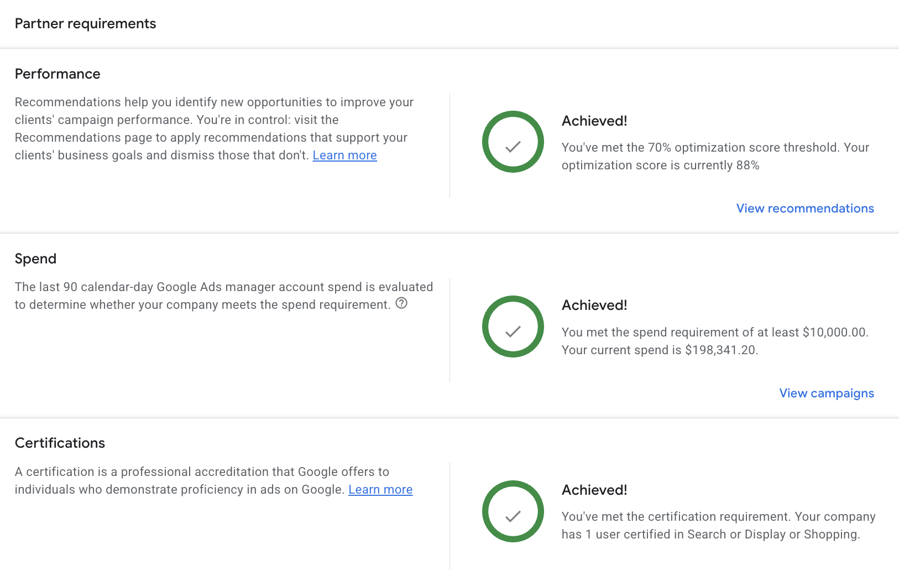Screen dimensions: 899x570
Task: Open View recommendations
Action: point(805,208)
